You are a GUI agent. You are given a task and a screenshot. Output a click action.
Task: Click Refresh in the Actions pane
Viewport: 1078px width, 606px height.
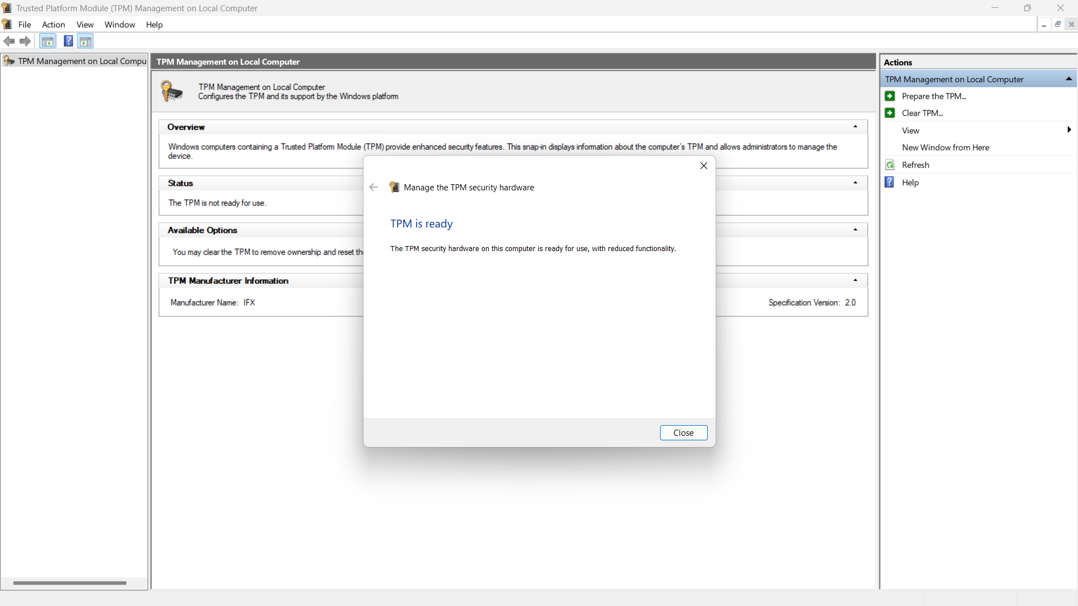[x=916, y=165]
